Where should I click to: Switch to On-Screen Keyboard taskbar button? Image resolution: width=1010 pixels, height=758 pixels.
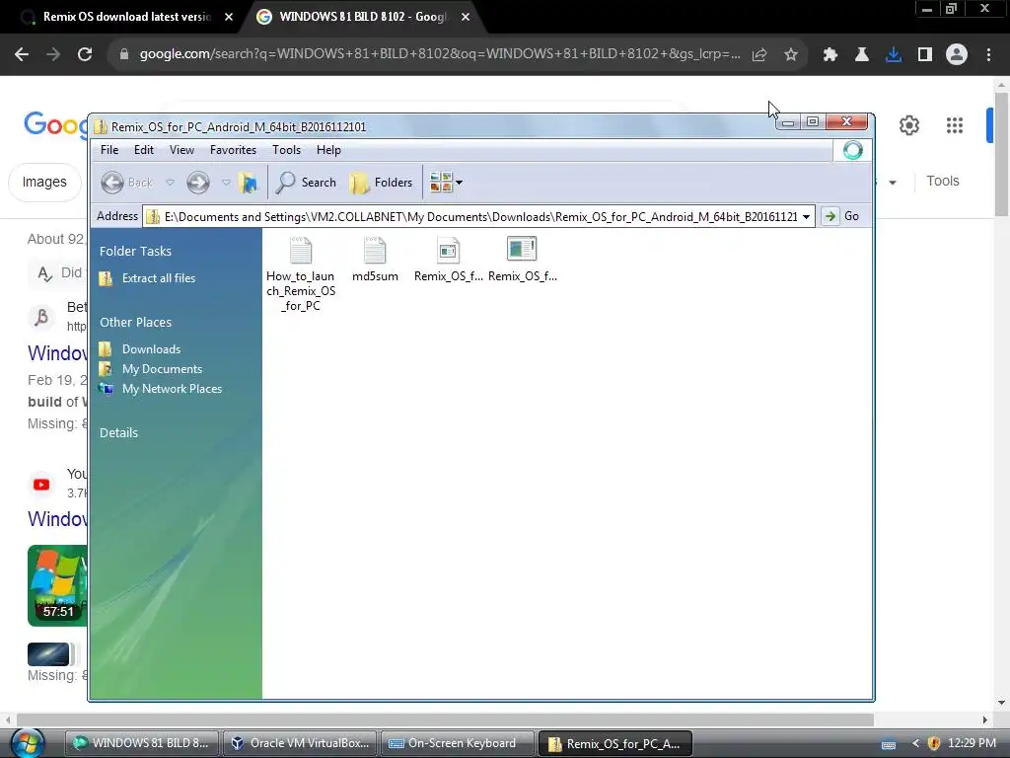pyautogui.click(x=458, y=743)
